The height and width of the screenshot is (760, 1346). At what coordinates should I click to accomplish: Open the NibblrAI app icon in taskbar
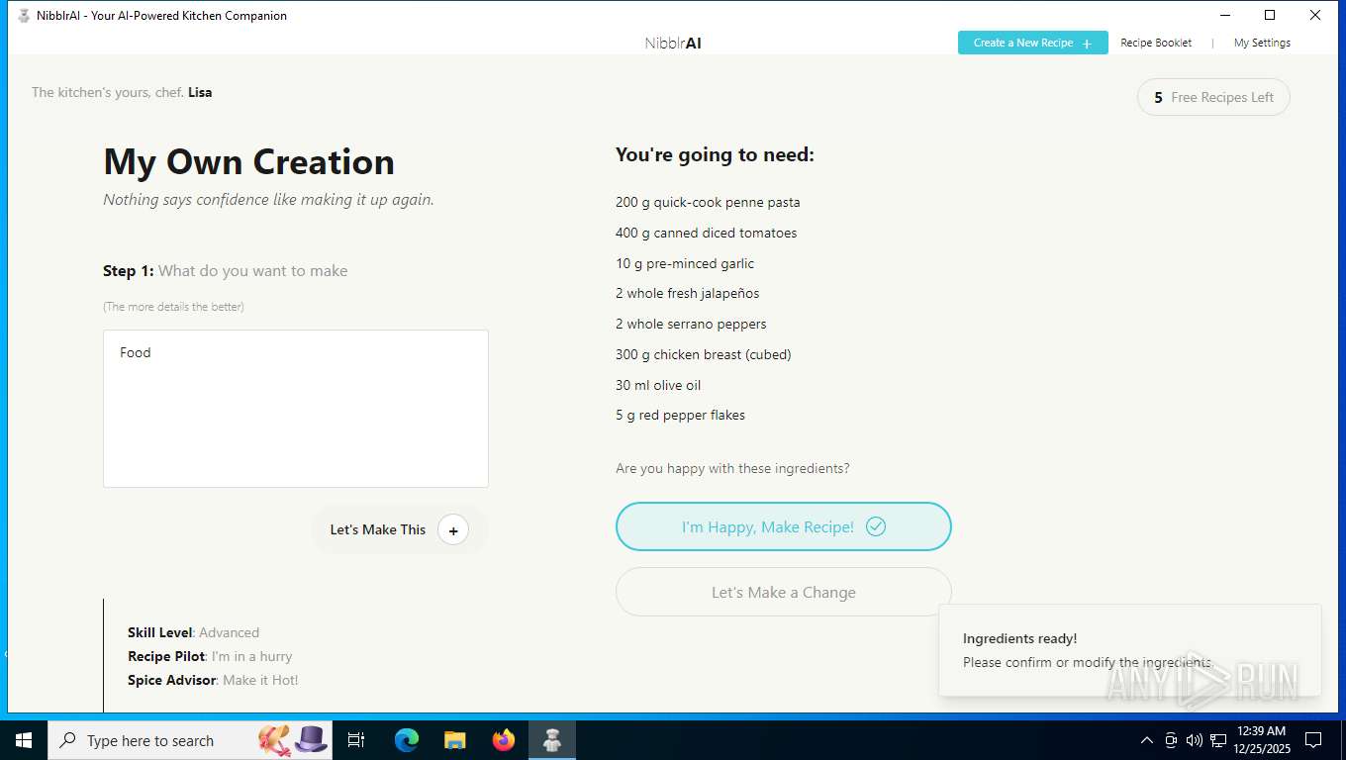(x=552, y=740)
